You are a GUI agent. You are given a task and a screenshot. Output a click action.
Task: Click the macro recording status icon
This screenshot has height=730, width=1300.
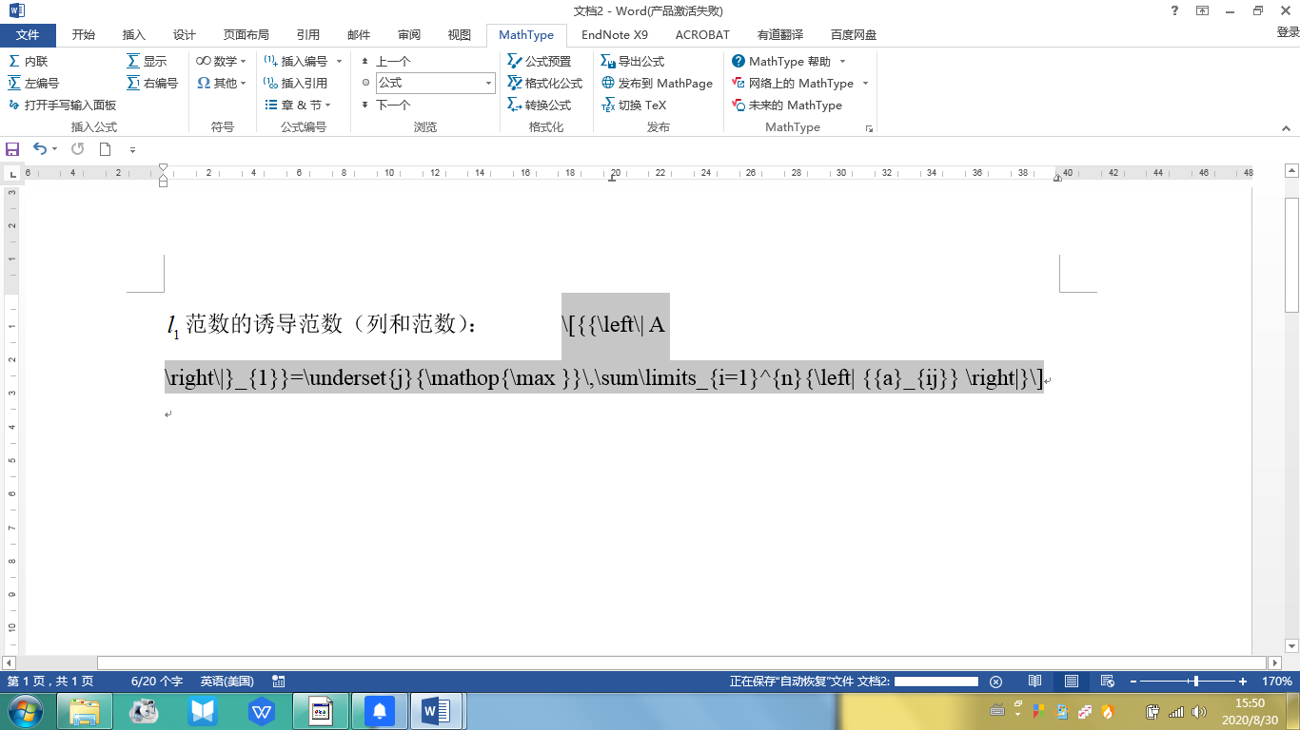pos(279,682)
